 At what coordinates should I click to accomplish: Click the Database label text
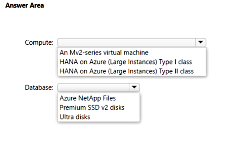coord(39,88)
